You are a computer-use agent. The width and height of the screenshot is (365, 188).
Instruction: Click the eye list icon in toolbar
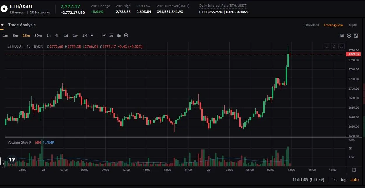[111, 36]
